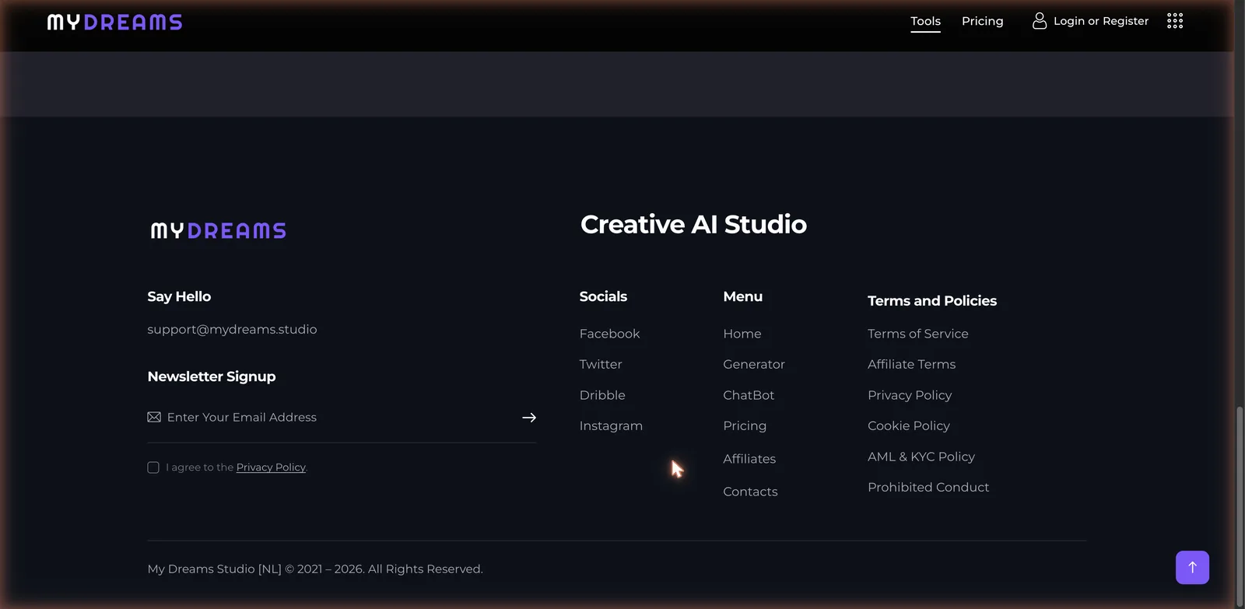Open the Dribble social link
1245x609 pixels.
602,395
